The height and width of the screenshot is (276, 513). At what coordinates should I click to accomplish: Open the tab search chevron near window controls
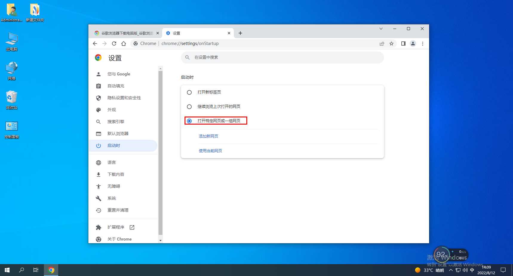[381, 29]
